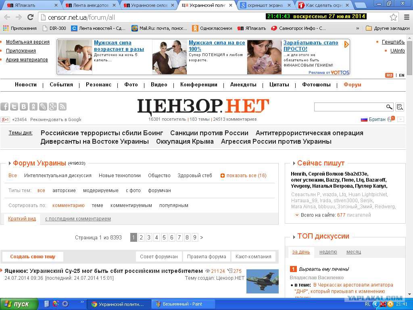
Task: Sort topics by комментируемым
Action: [x=131, y=205]
